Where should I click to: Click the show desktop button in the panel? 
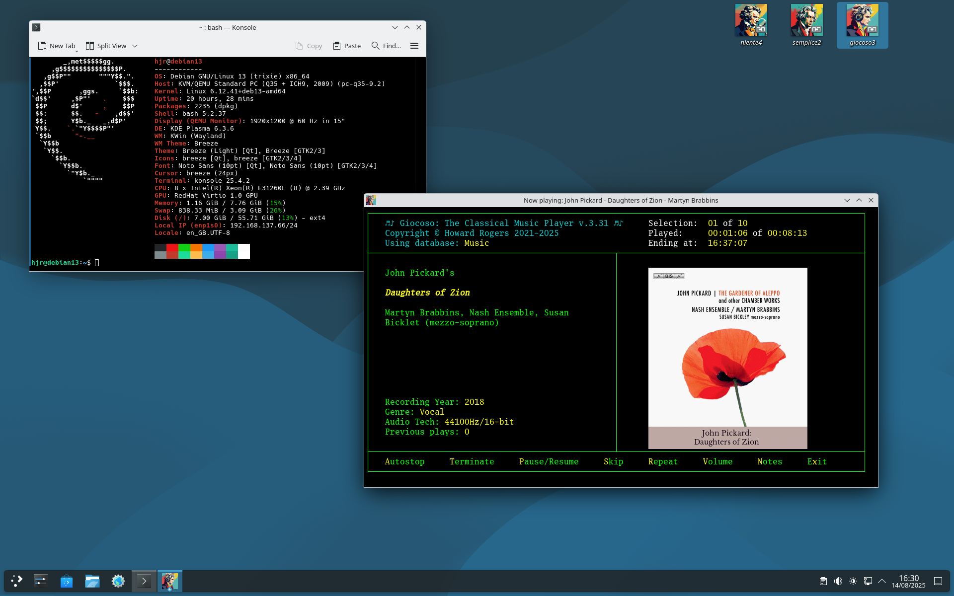938,581
